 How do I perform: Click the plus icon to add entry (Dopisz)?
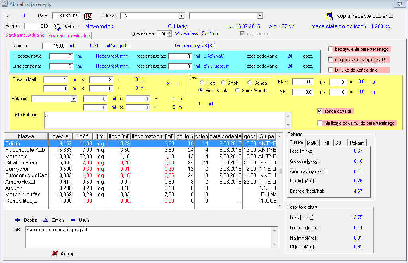[x=18, y=220]
